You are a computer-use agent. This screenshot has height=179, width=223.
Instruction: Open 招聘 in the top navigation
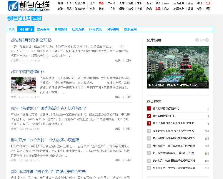[131, 3]
